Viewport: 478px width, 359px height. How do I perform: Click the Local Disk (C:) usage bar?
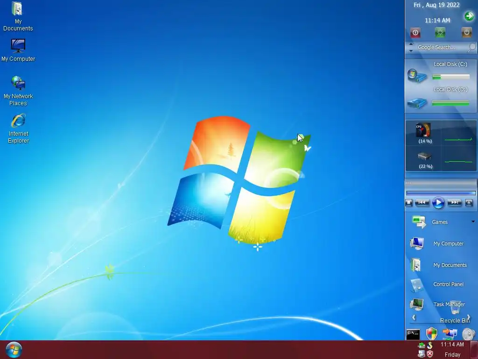pyautogui.click(x=451, y=77)
